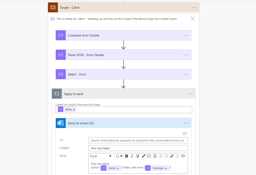Open the Apply to each ellipsis menu
The width and height of the screenshot is (256, 175).
point(190,94)
